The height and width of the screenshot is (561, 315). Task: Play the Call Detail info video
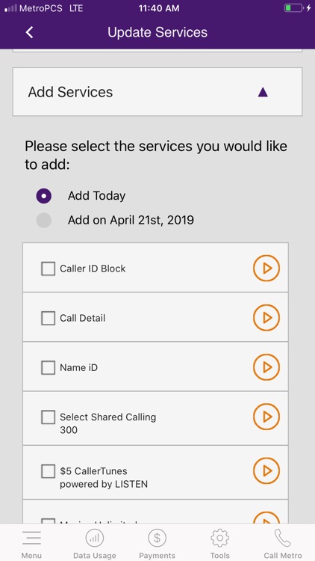(266, 318)
